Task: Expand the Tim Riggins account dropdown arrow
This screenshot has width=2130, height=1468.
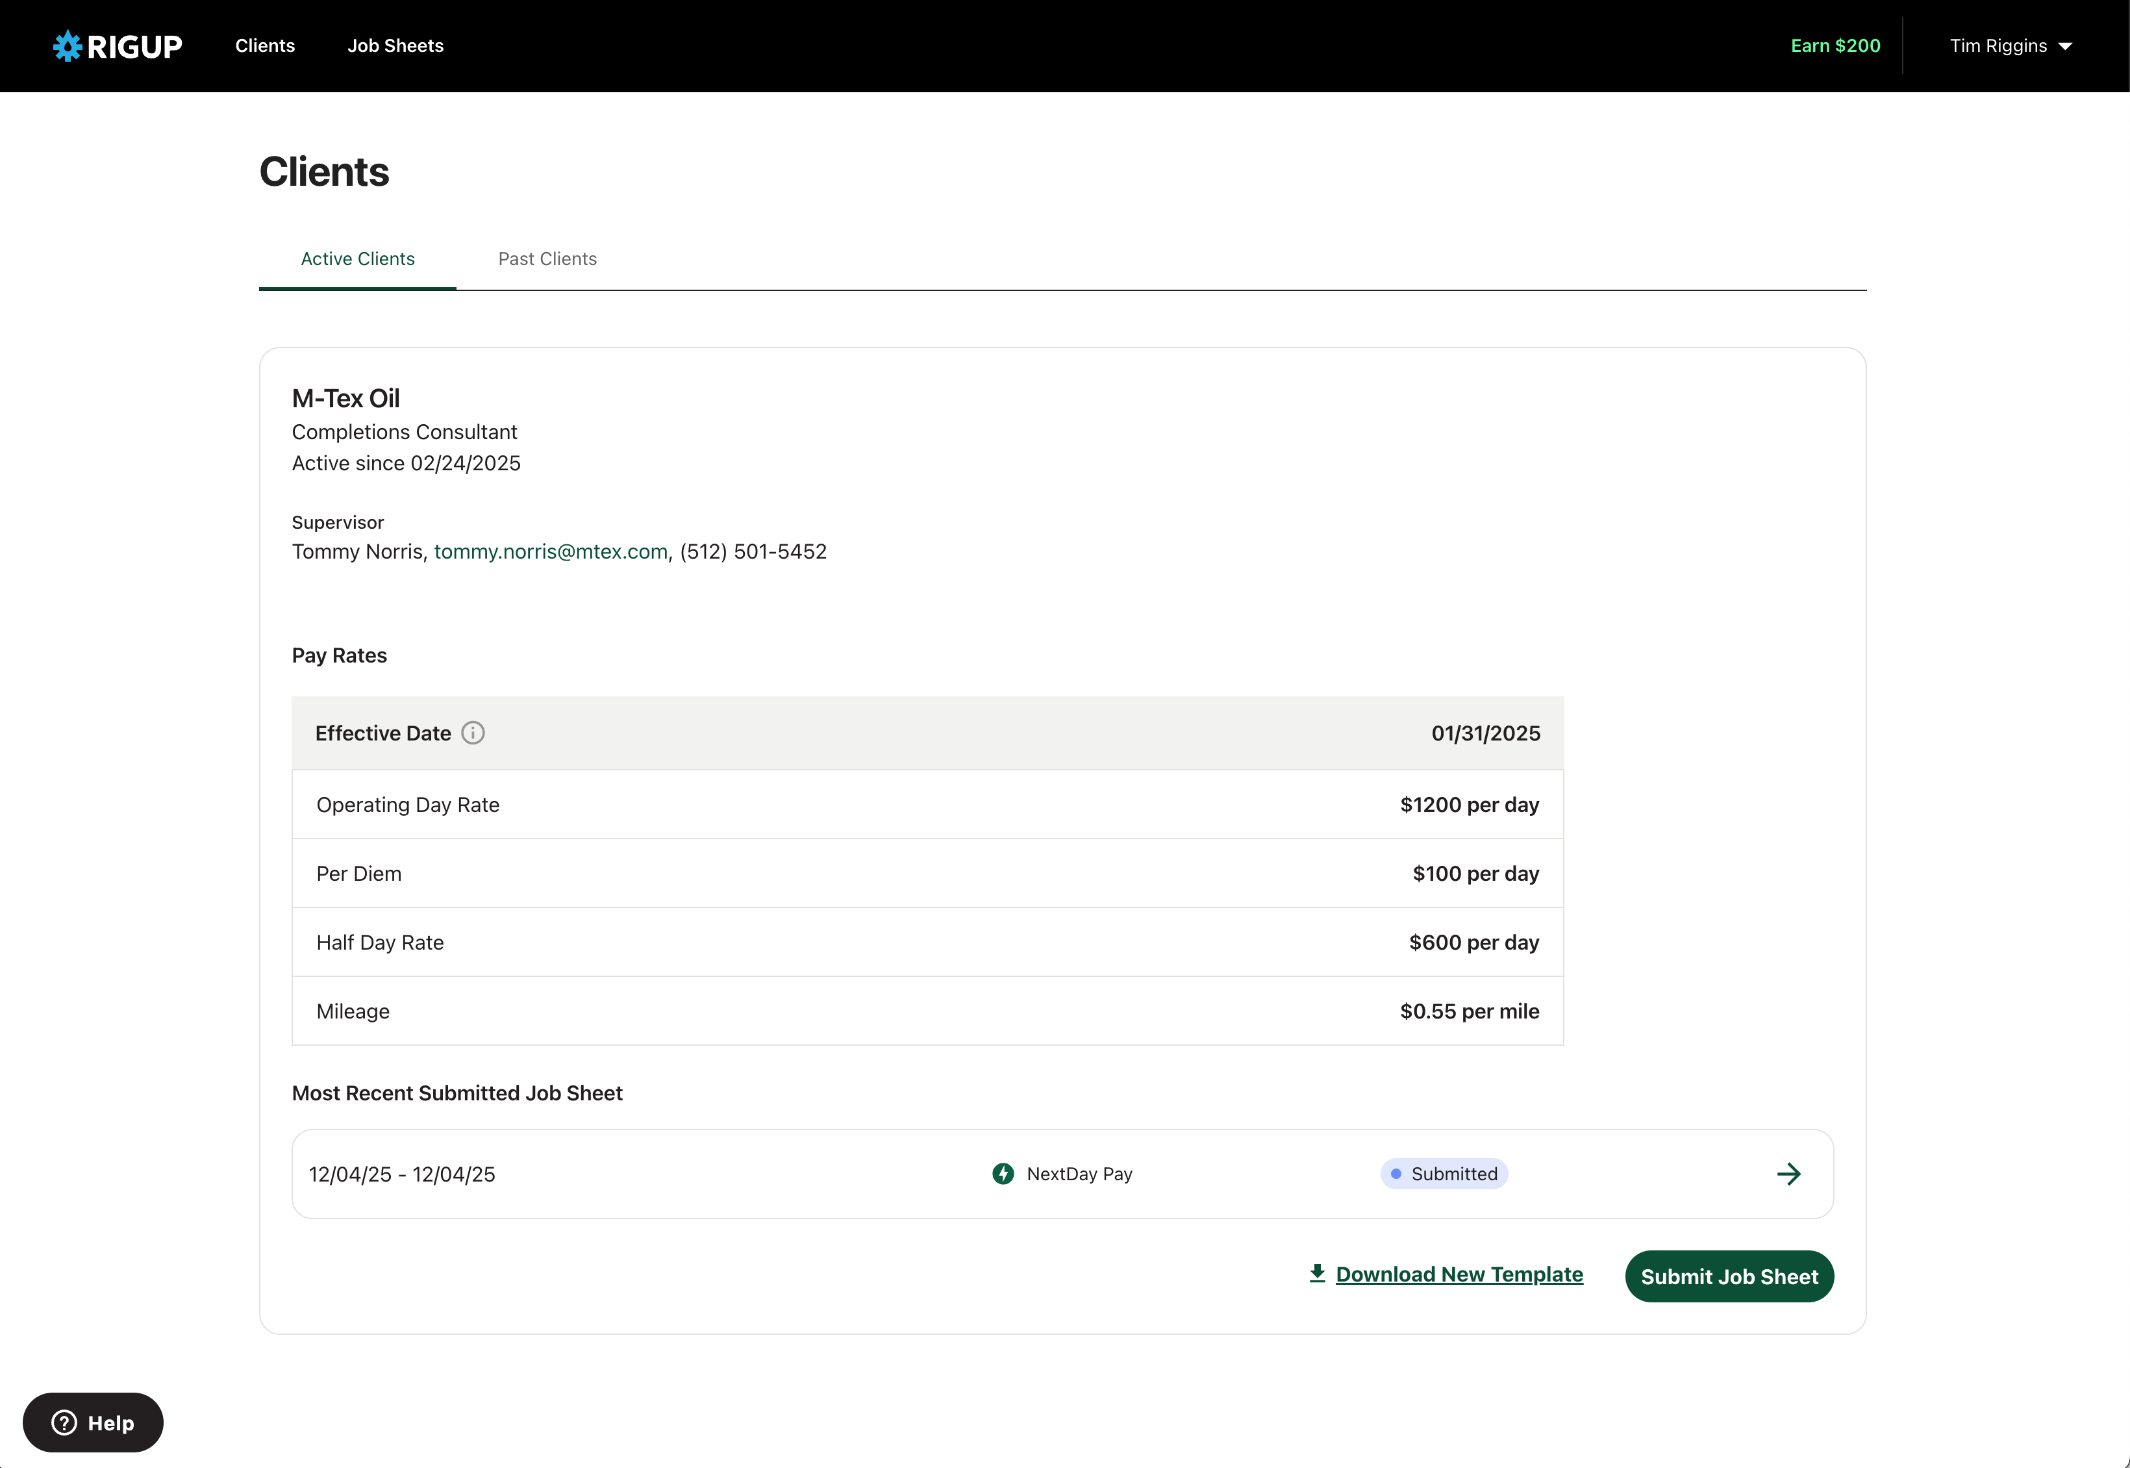Action: pos(2066,46)
